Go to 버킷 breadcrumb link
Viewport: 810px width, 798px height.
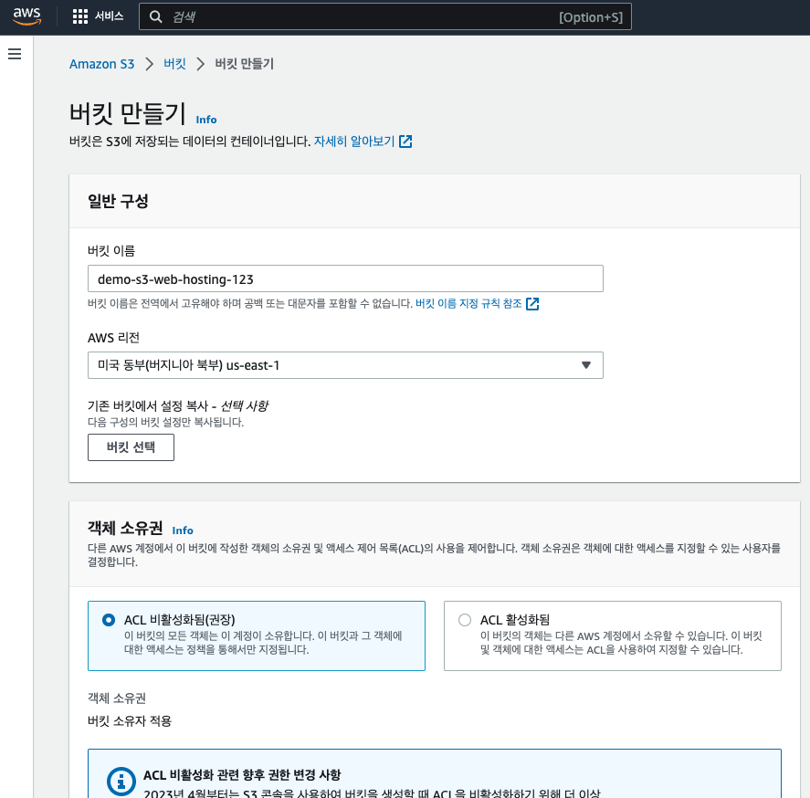click(x=174, y=64)
